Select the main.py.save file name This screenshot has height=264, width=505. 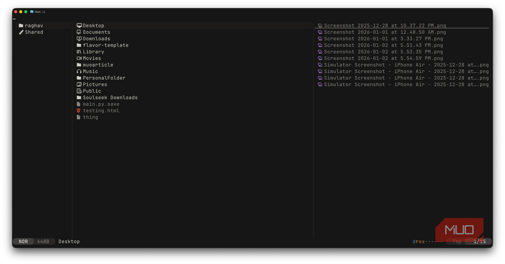[101, 104]
